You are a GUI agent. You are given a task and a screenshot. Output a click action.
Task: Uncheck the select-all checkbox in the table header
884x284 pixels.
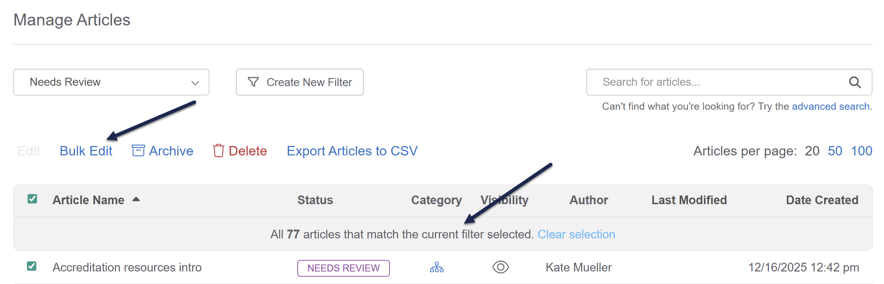point(32,199)
